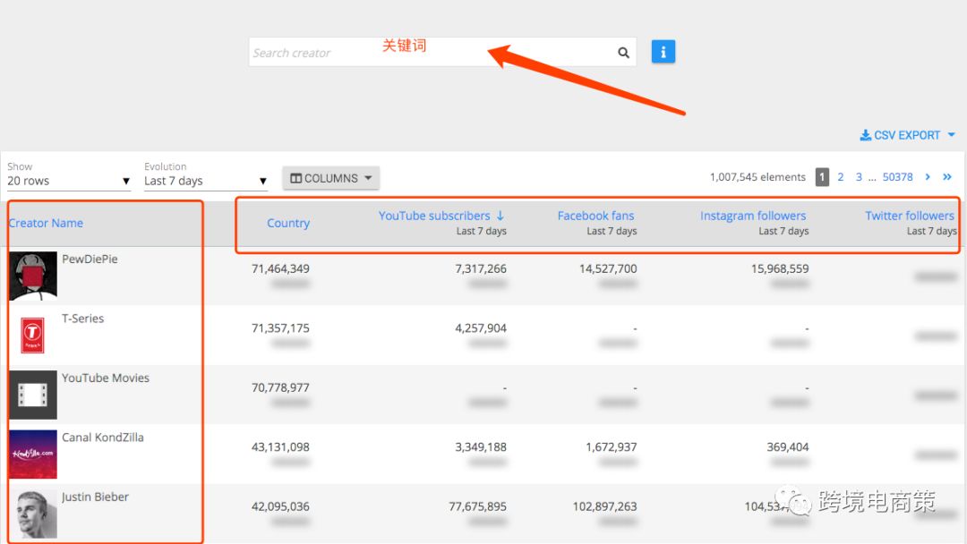Image resolution: width=967 pixels, height=544 pixels.
Task: Sort by Creator Name column
Action: pyautogui.click(x=46, y=223)
